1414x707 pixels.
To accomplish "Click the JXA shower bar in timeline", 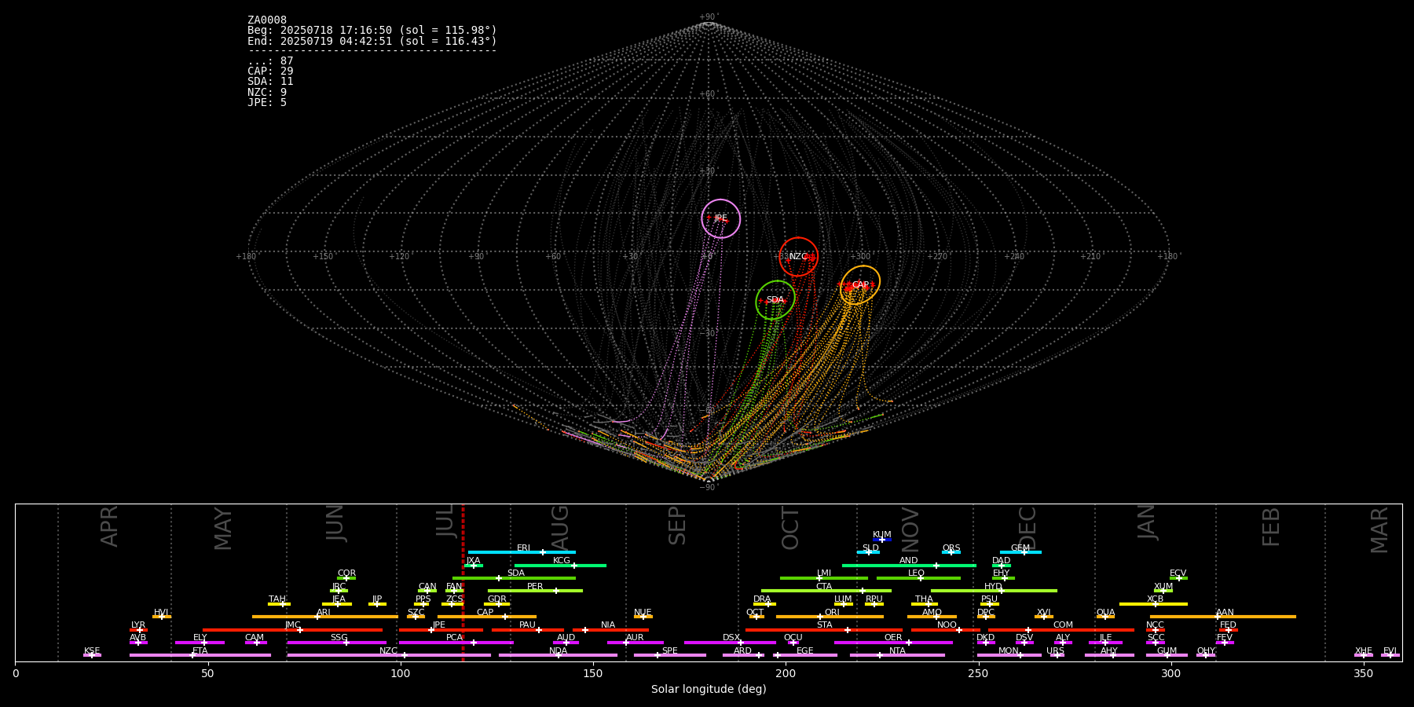I will 474,566.
